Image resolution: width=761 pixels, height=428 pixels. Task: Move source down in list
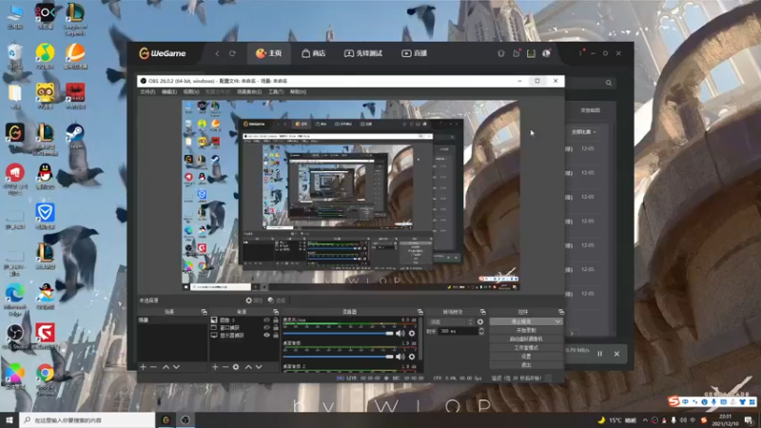pos(259,367)
